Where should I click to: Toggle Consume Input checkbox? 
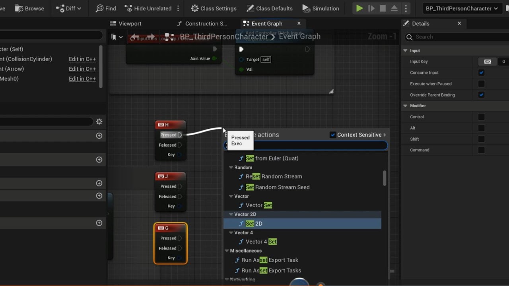(x=482, y=73)
